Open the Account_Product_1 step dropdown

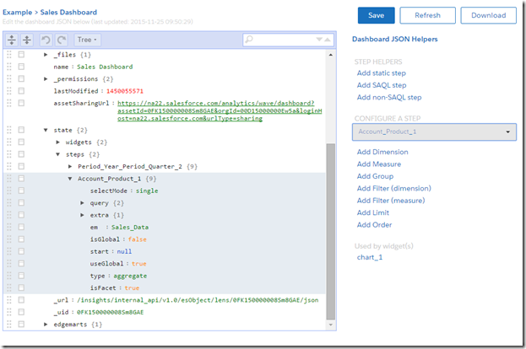click(434, 132)
